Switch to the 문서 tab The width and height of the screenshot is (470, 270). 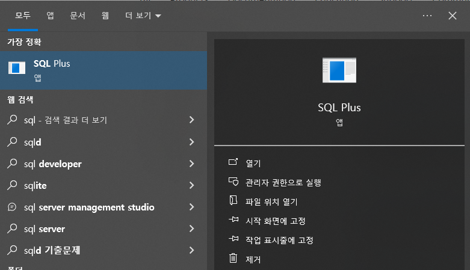[78, 16]
